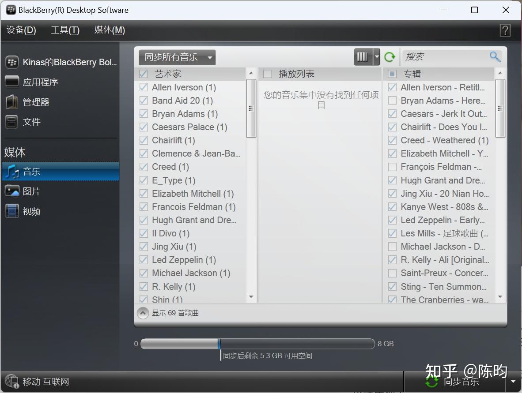Open the 设备(D) menu
The image size is (522, 393).
pyautogui.click(x=21, y=30)
